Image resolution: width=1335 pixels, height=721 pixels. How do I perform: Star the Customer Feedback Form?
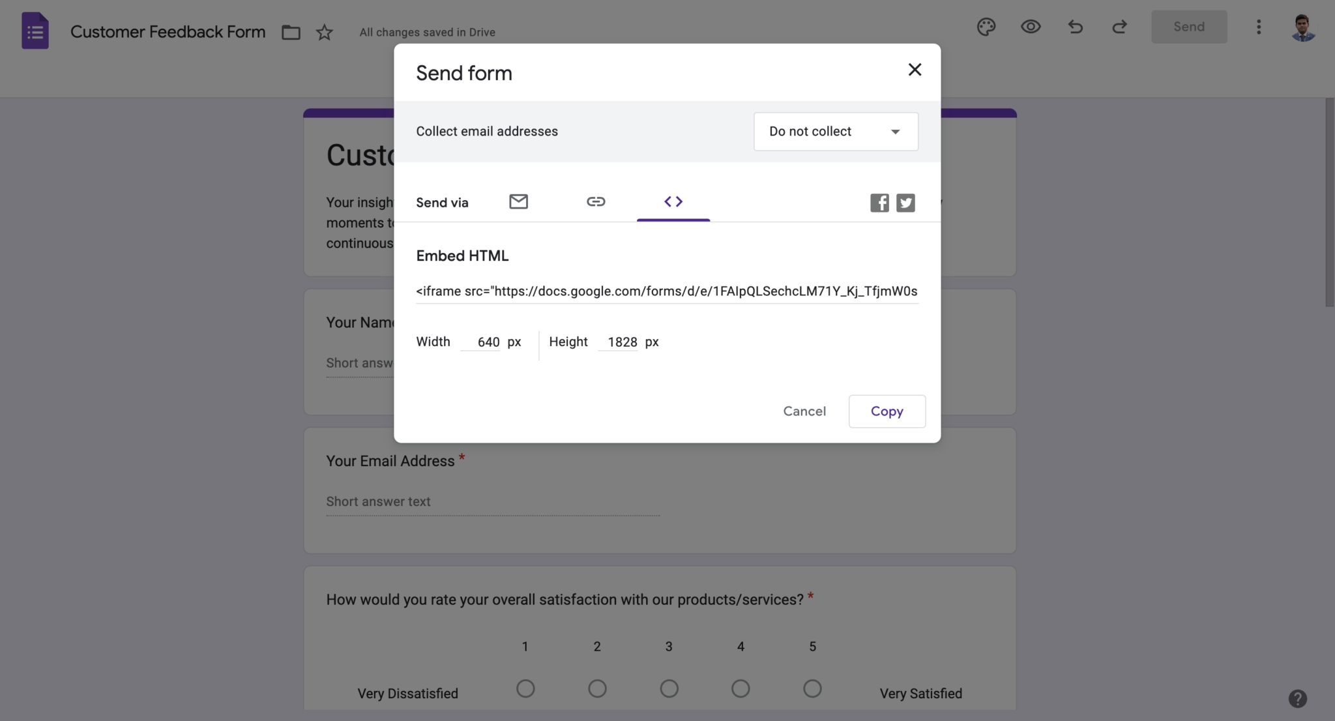[324, 31]
